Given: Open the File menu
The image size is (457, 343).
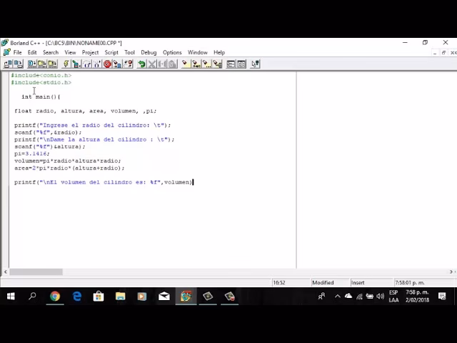Looking at the screenshot, I should point(17,52).
